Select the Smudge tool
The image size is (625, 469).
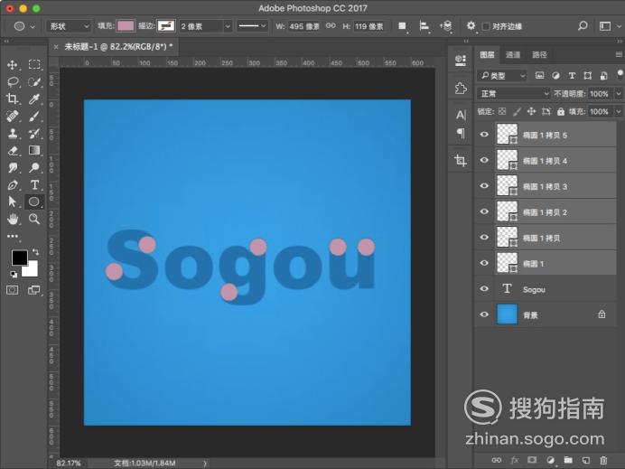pos(13,167)
